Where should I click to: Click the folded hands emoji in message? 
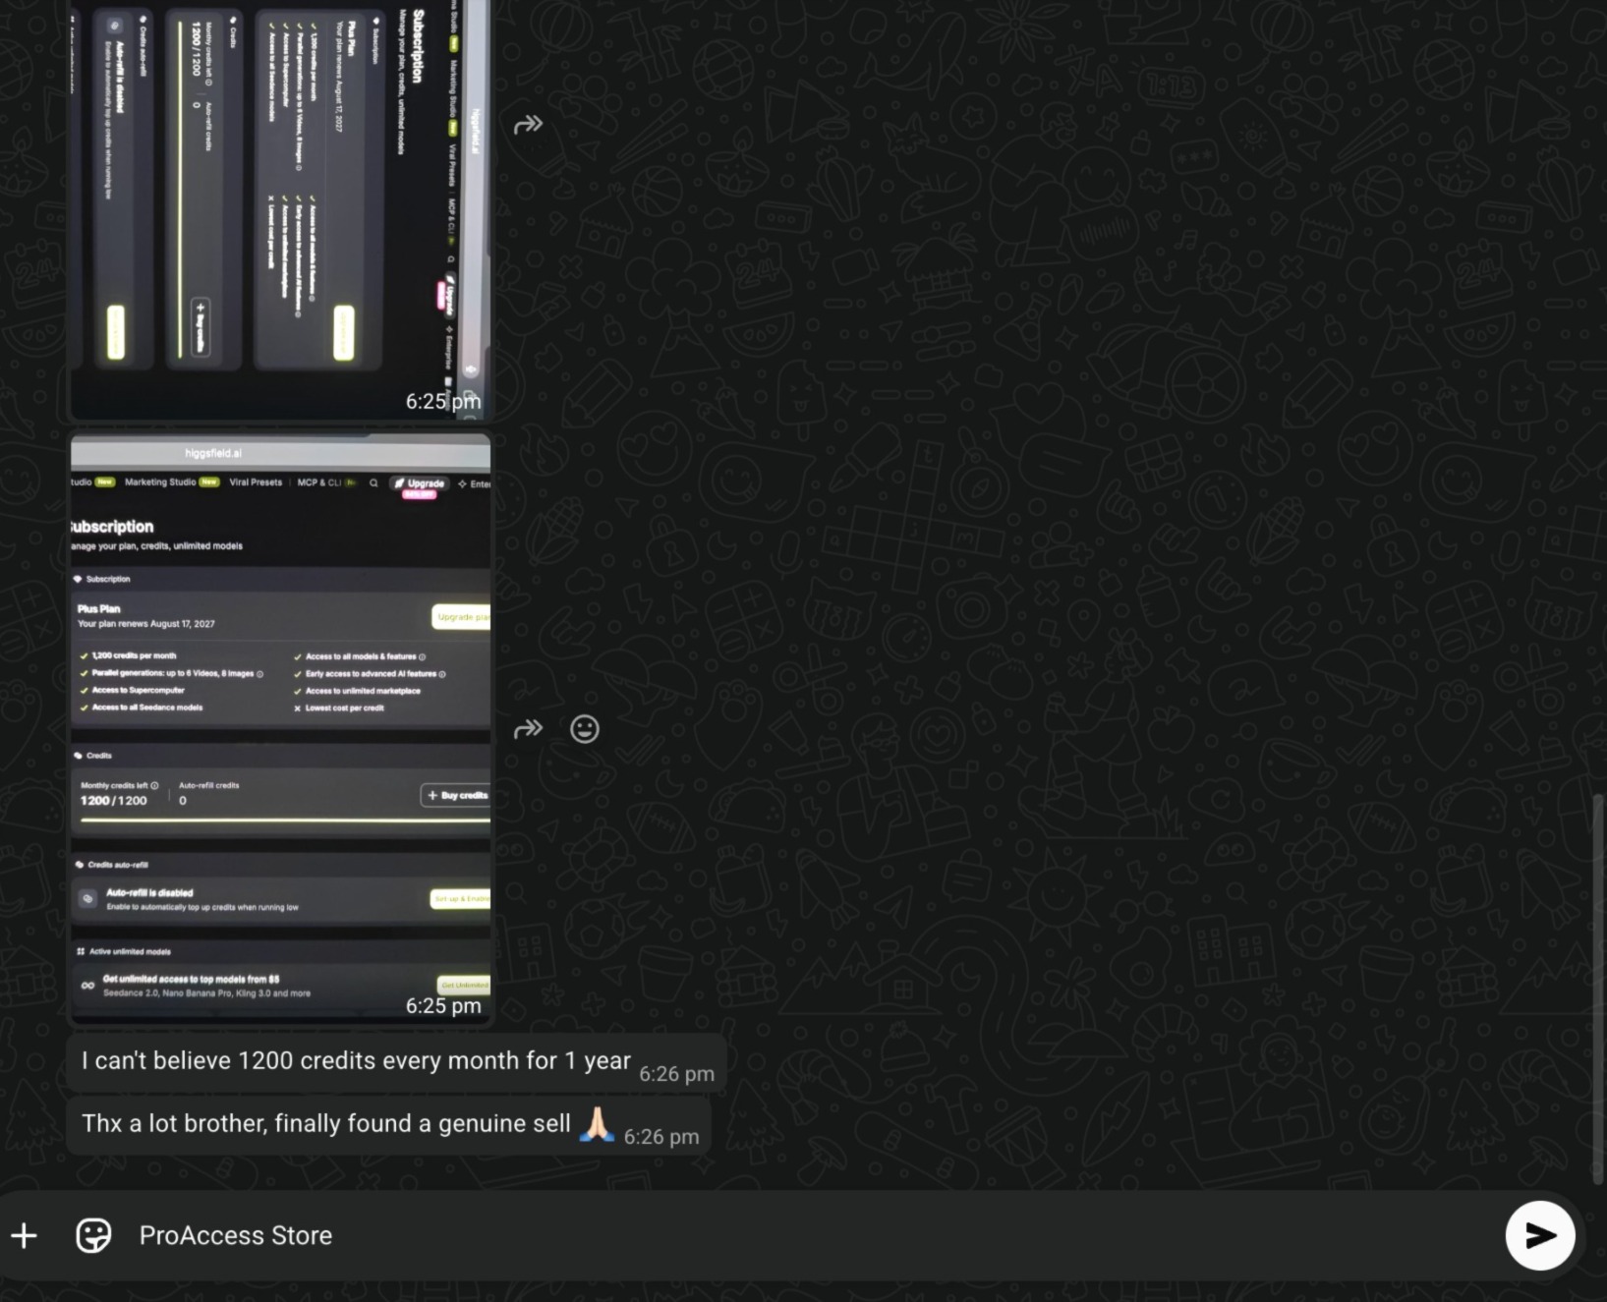[597, 1123]
